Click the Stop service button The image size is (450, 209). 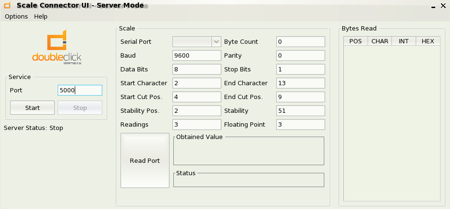pos(80,108)
